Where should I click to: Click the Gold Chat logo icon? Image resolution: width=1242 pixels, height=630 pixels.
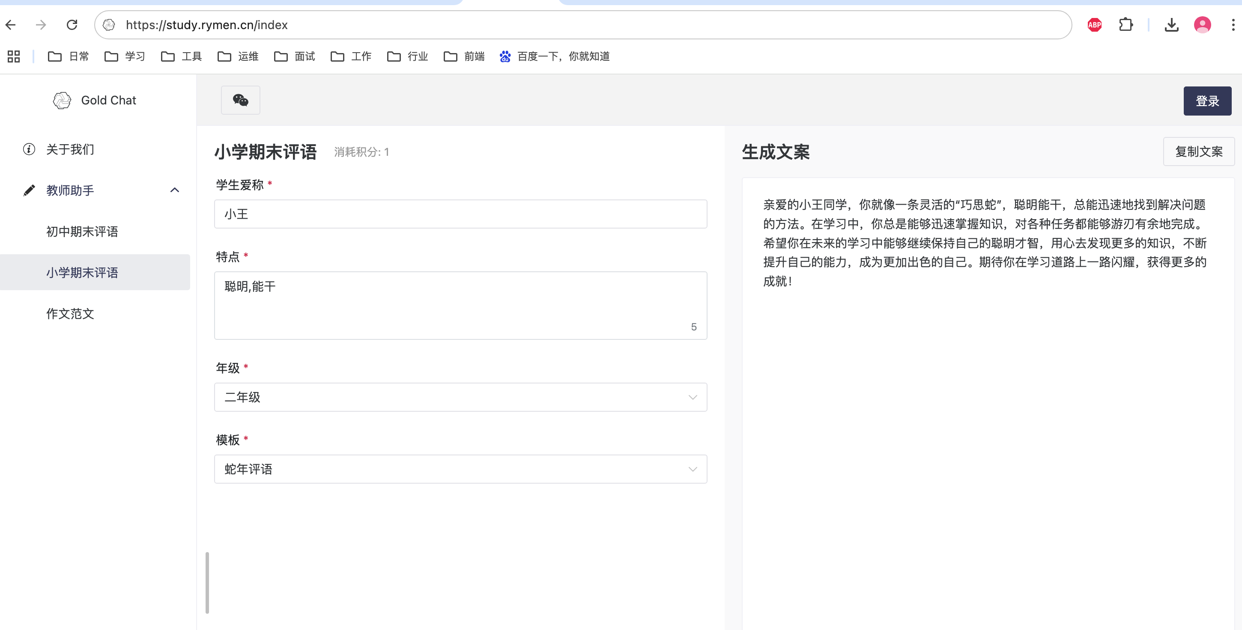click(x=62, y=100)
